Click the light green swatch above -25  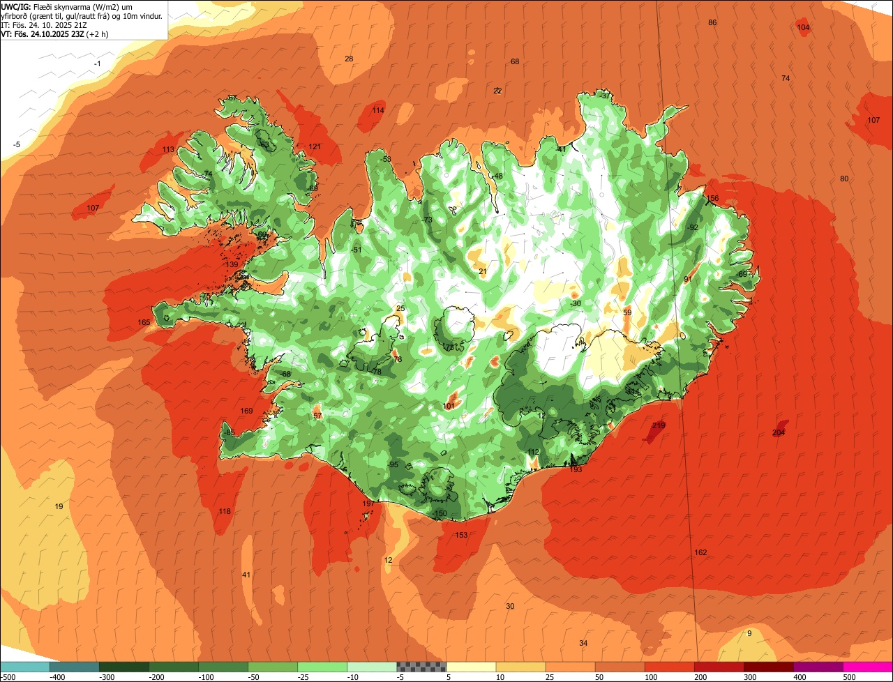pyautogui.click(x=322, y=667)
